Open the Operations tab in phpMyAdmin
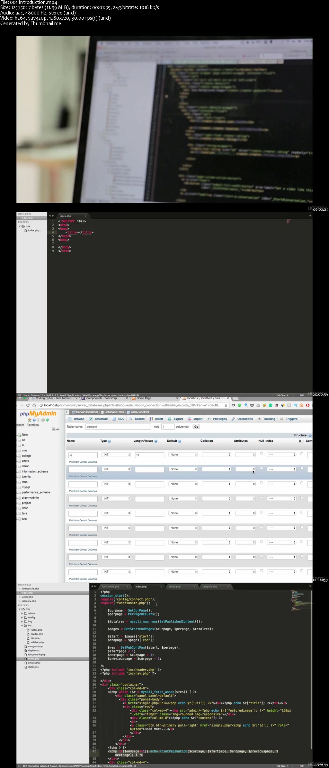Viewport: 329px width, 768px height. click(x=242, y=419)
